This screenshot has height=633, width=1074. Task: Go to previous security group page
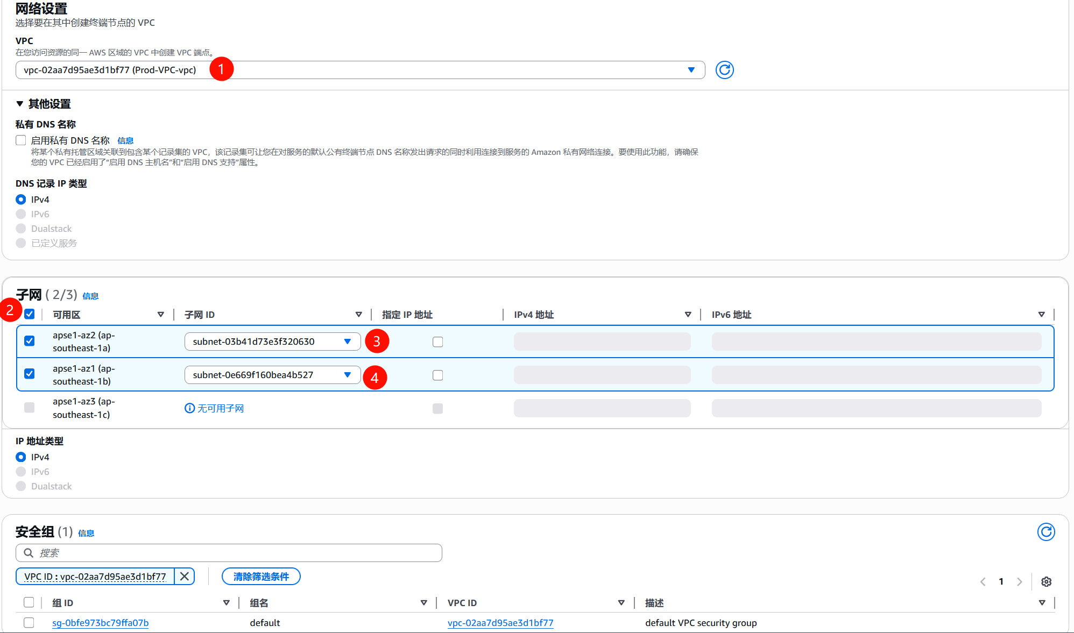[983, 581]
